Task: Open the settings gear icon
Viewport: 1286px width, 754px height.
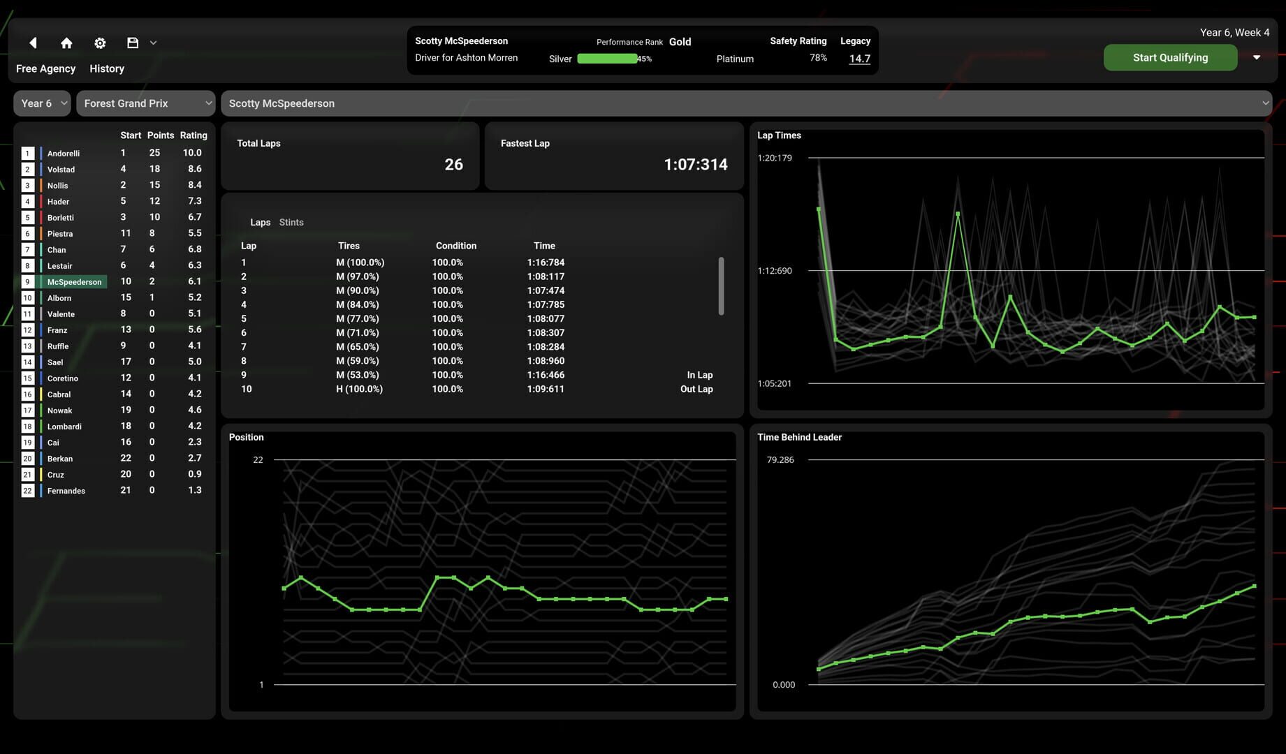Action: click(100, 43)
